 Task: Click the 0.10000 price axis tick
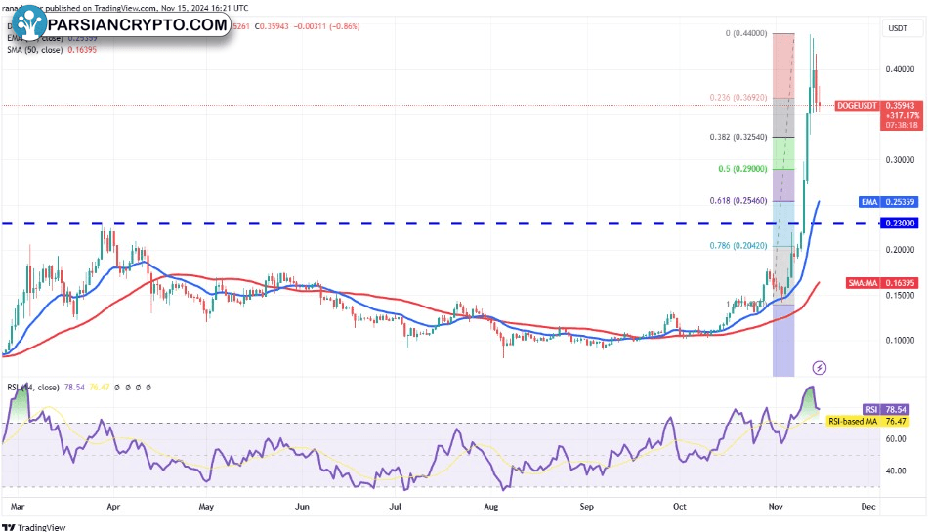[900, 340]
